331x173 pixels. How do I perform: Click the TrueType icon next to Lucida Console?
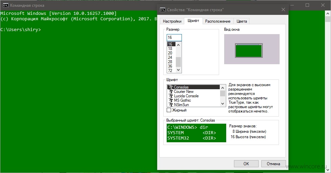(171, 96)
